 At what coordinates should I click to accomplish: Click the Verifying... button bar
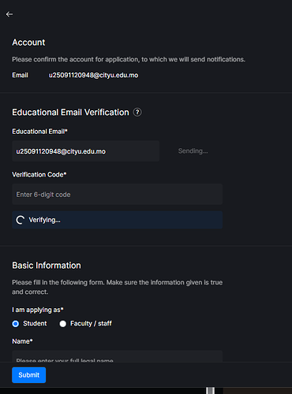pyautogui.click(x=117, y=220)
